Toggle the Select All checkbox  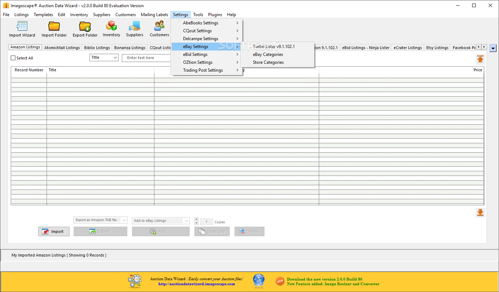tap(13, 58)
